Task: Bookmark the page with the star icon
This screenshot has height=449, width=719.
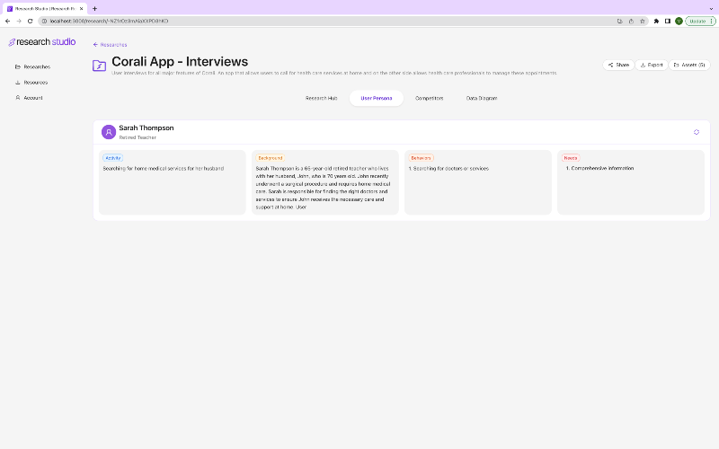Action: (643, 21)
